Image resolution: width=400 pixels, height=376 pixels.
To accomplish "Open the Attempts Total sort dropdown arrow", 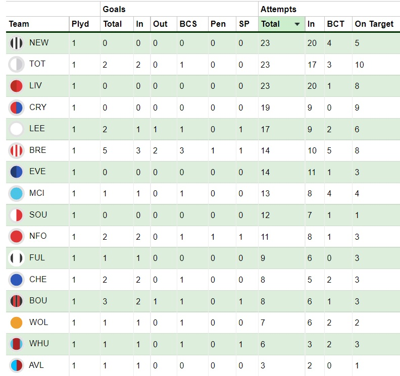I will click(297, 24).
